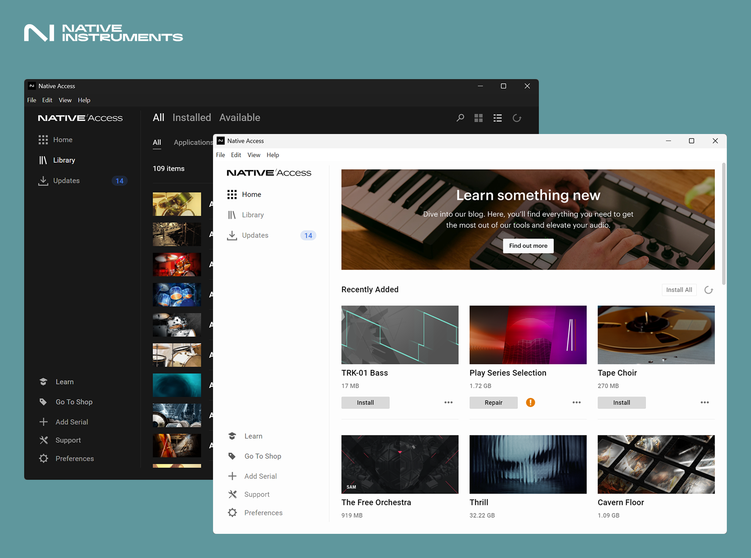Open View menu in dark window
The height and width of the screenshot is (558, 751).
pyautogui.click(x=65, y=100)
